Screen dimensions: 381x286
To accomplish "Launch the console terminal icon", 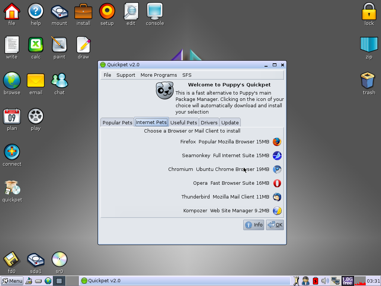I will tap(155, 14).
